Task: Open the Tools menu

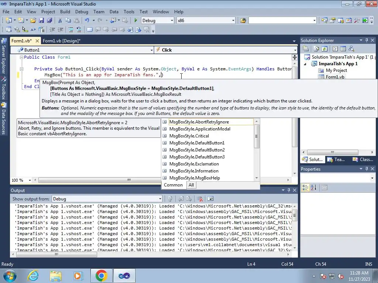Action: [129, 11]
